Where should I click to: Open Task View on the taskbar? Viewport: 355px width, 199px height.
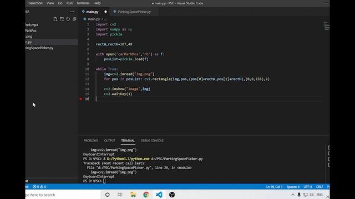tap(120, 195)
